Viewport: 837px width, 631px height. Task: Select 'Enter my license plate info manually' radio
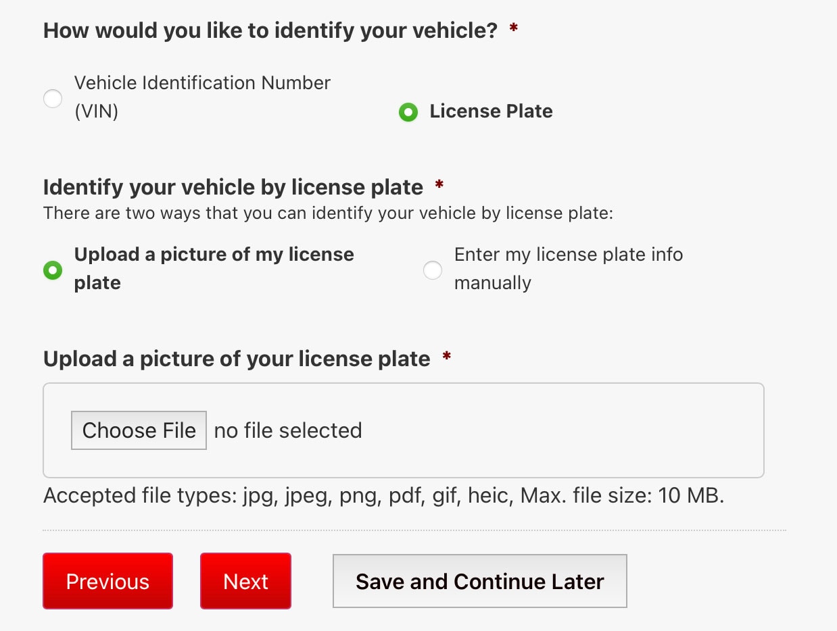(x=433, y=270)
